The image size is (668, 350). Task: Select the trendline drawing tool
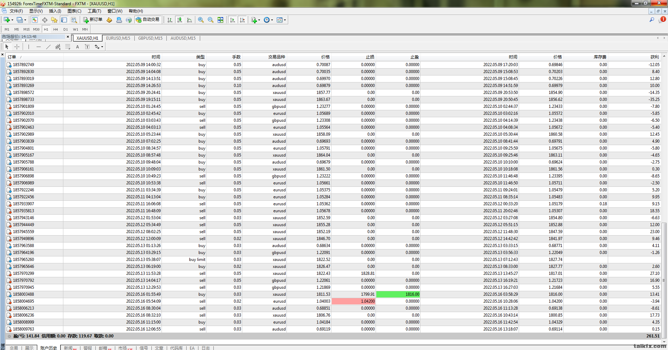point(48,47)
